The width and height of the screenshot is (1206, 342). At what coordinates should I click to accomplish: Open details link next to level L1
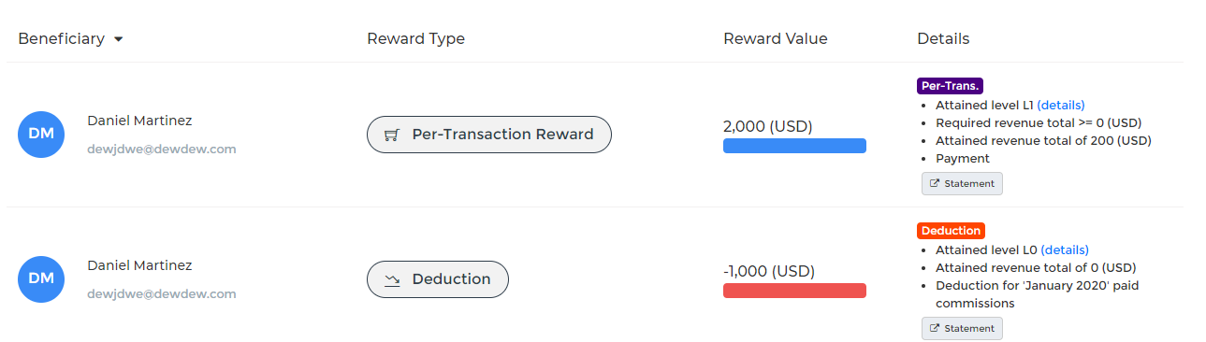[1061, 105]
